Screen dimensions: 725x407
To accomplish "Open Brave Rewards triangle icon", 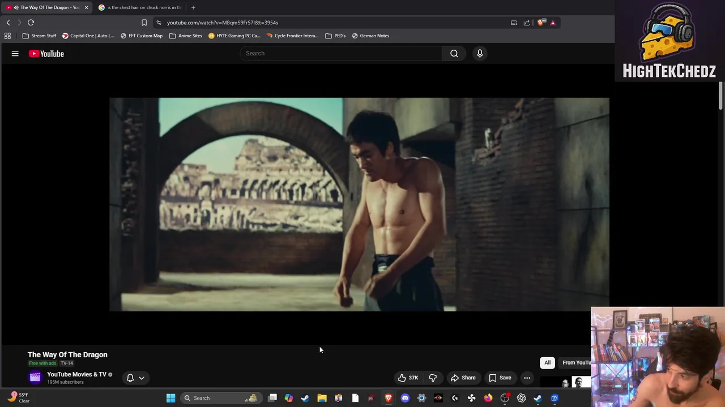I will coord(553,23).
